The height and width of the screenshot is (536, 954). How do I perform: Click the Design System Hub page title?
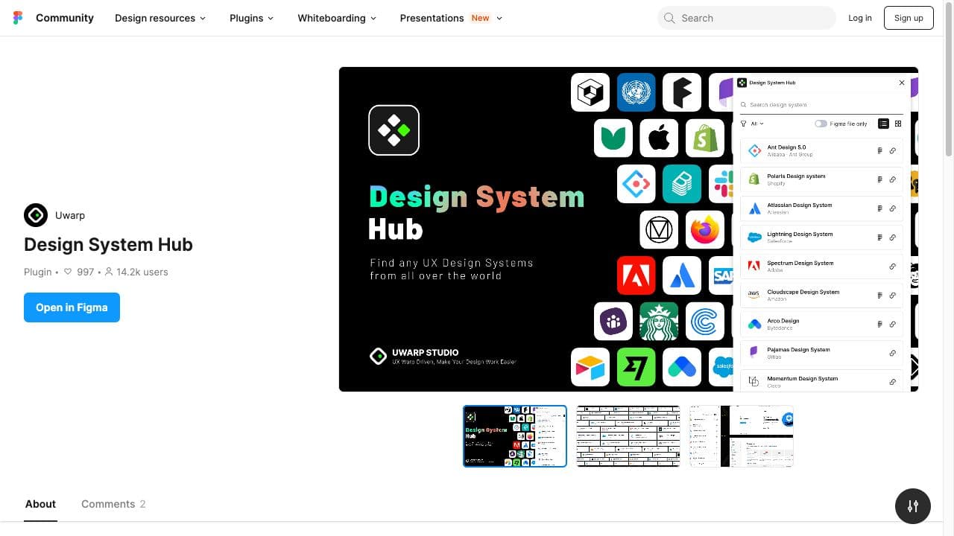[x=108, y=245]
